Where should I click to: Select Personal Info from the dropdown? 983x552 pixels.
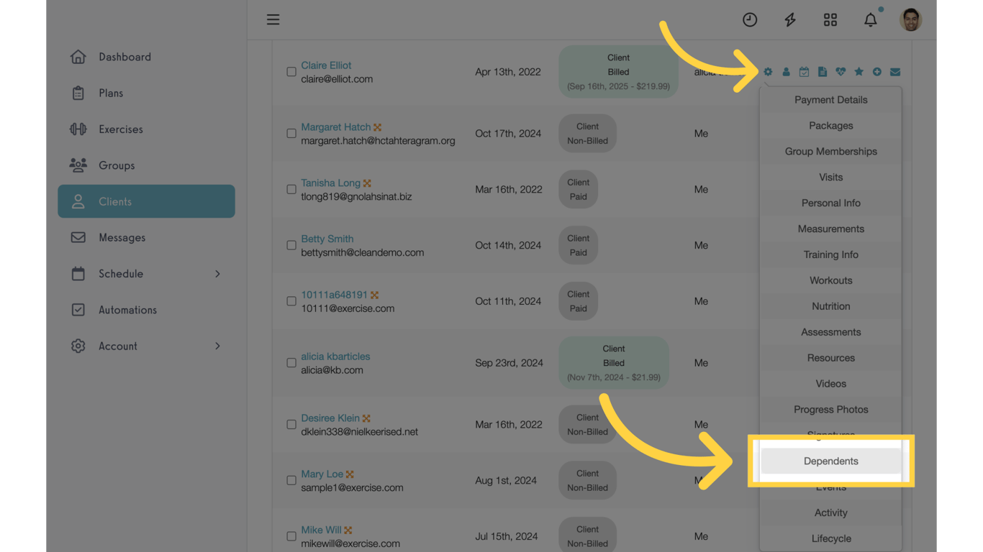831,203
